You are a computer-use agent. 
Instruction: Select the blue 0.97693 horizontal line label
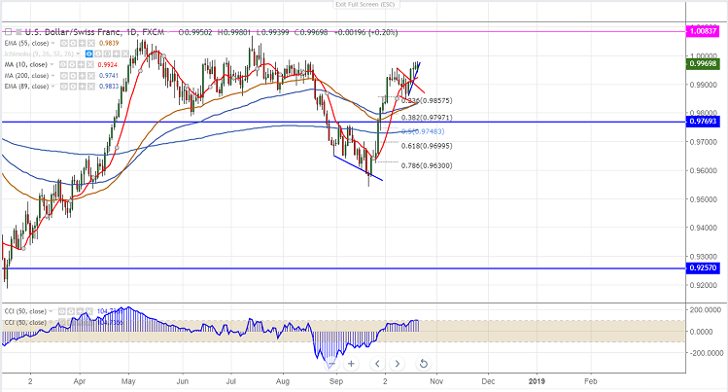[x=703, y=122]
